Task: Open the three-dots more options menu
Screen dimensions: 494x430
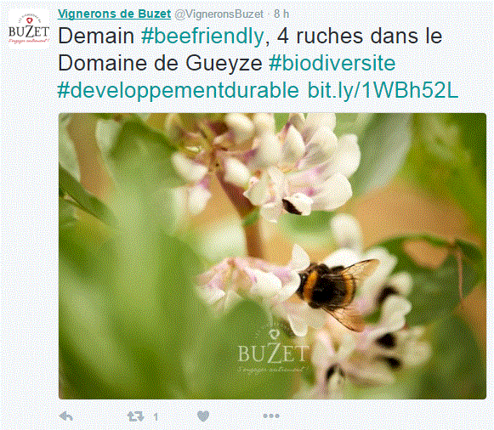Action: (x=271, y=416)
